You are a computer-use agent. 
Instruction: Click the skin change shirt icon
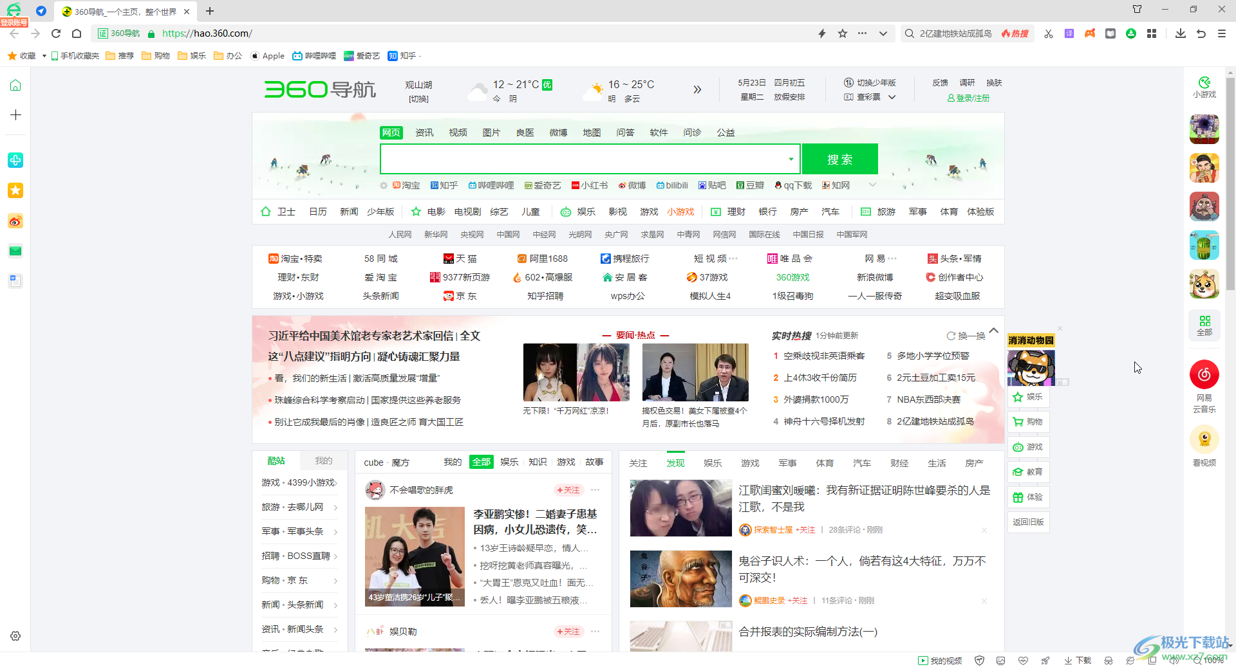(x=1138, y=9)
